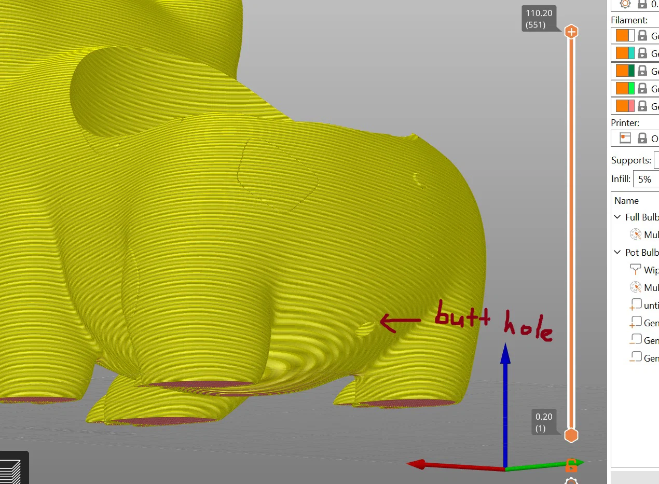Click the 'Infill:' label
This screenshot has width=659, height=484.
click(x=621, y=179)
